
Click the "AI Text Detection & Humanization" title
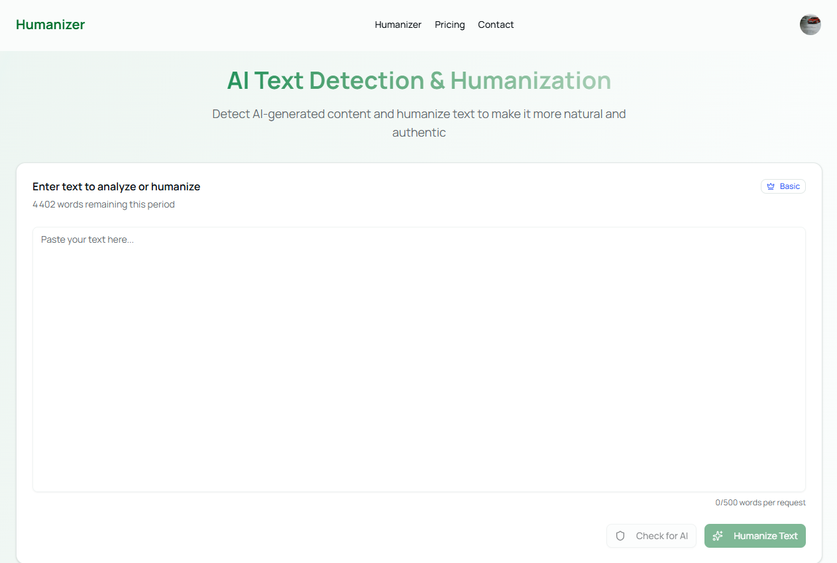click(x=419, y=80)
